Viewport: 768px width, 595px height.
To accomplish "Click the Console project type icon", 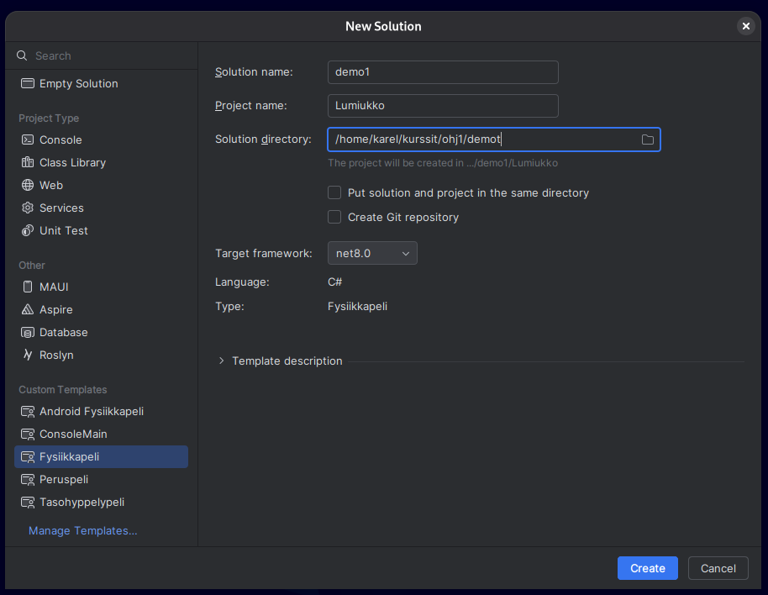I will pos(28,140).
